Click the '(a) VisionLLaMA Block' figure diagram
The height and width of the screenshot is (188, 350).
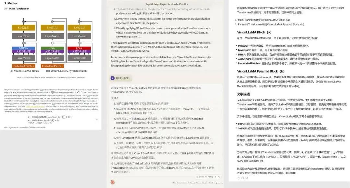[25, 70]
